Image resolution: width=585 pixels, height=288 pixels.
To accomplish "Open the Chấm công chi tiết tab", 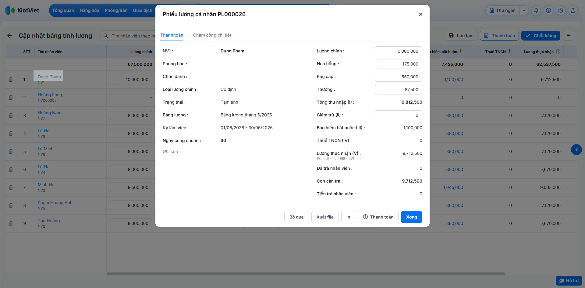I will pos(212,35).
